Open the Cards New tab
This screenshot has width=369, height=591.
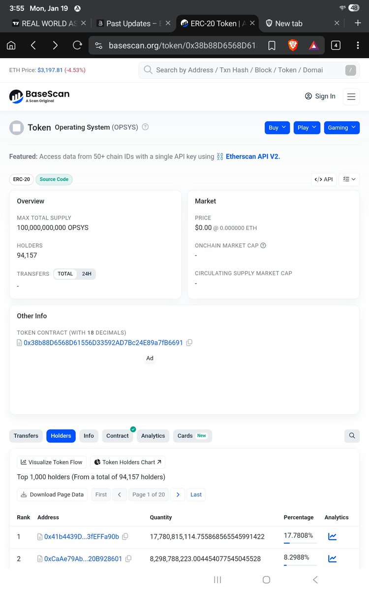tap(192, 436)
